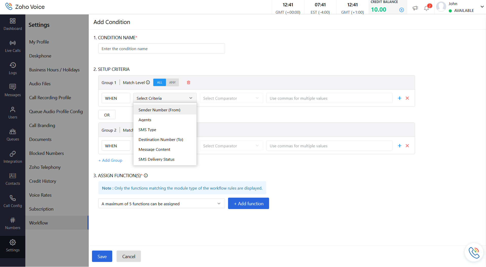Screen dimensions: 486x267
Task: Open the Settings gear icon
Action: (x=13, y=242)
